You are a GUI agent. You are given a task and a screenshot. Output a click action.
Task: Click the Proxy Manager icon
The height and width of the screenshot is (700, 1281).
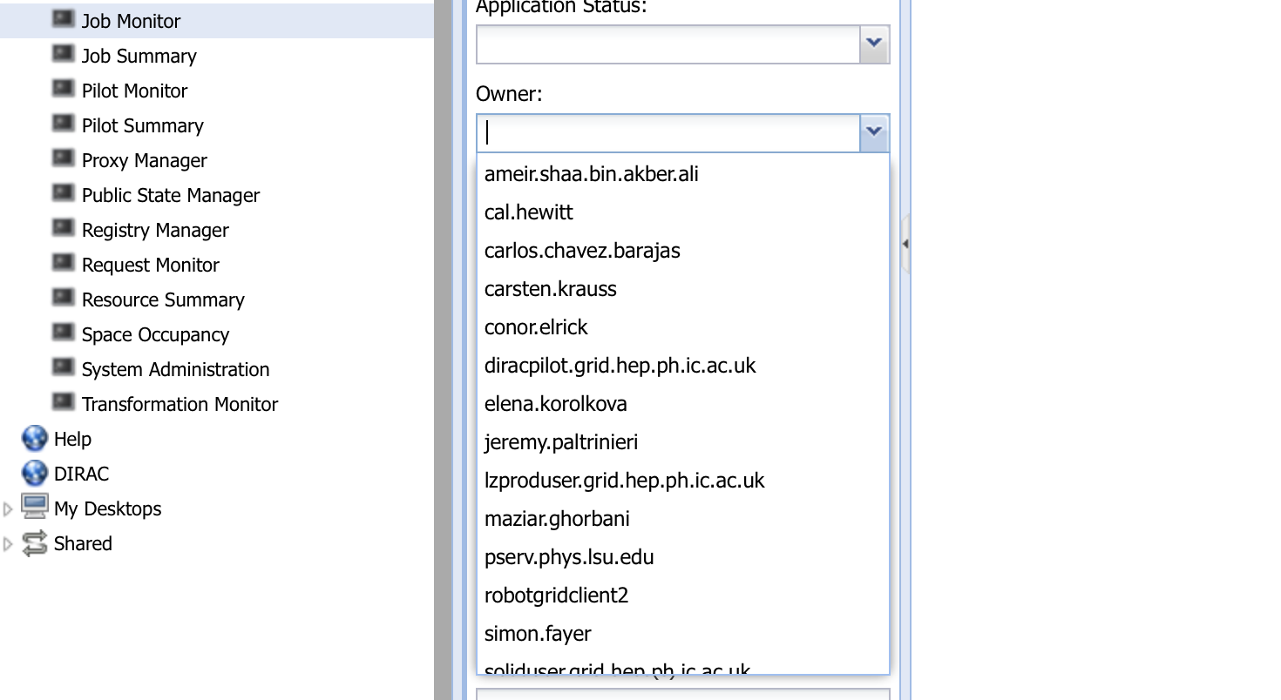[x=63, y=158]
